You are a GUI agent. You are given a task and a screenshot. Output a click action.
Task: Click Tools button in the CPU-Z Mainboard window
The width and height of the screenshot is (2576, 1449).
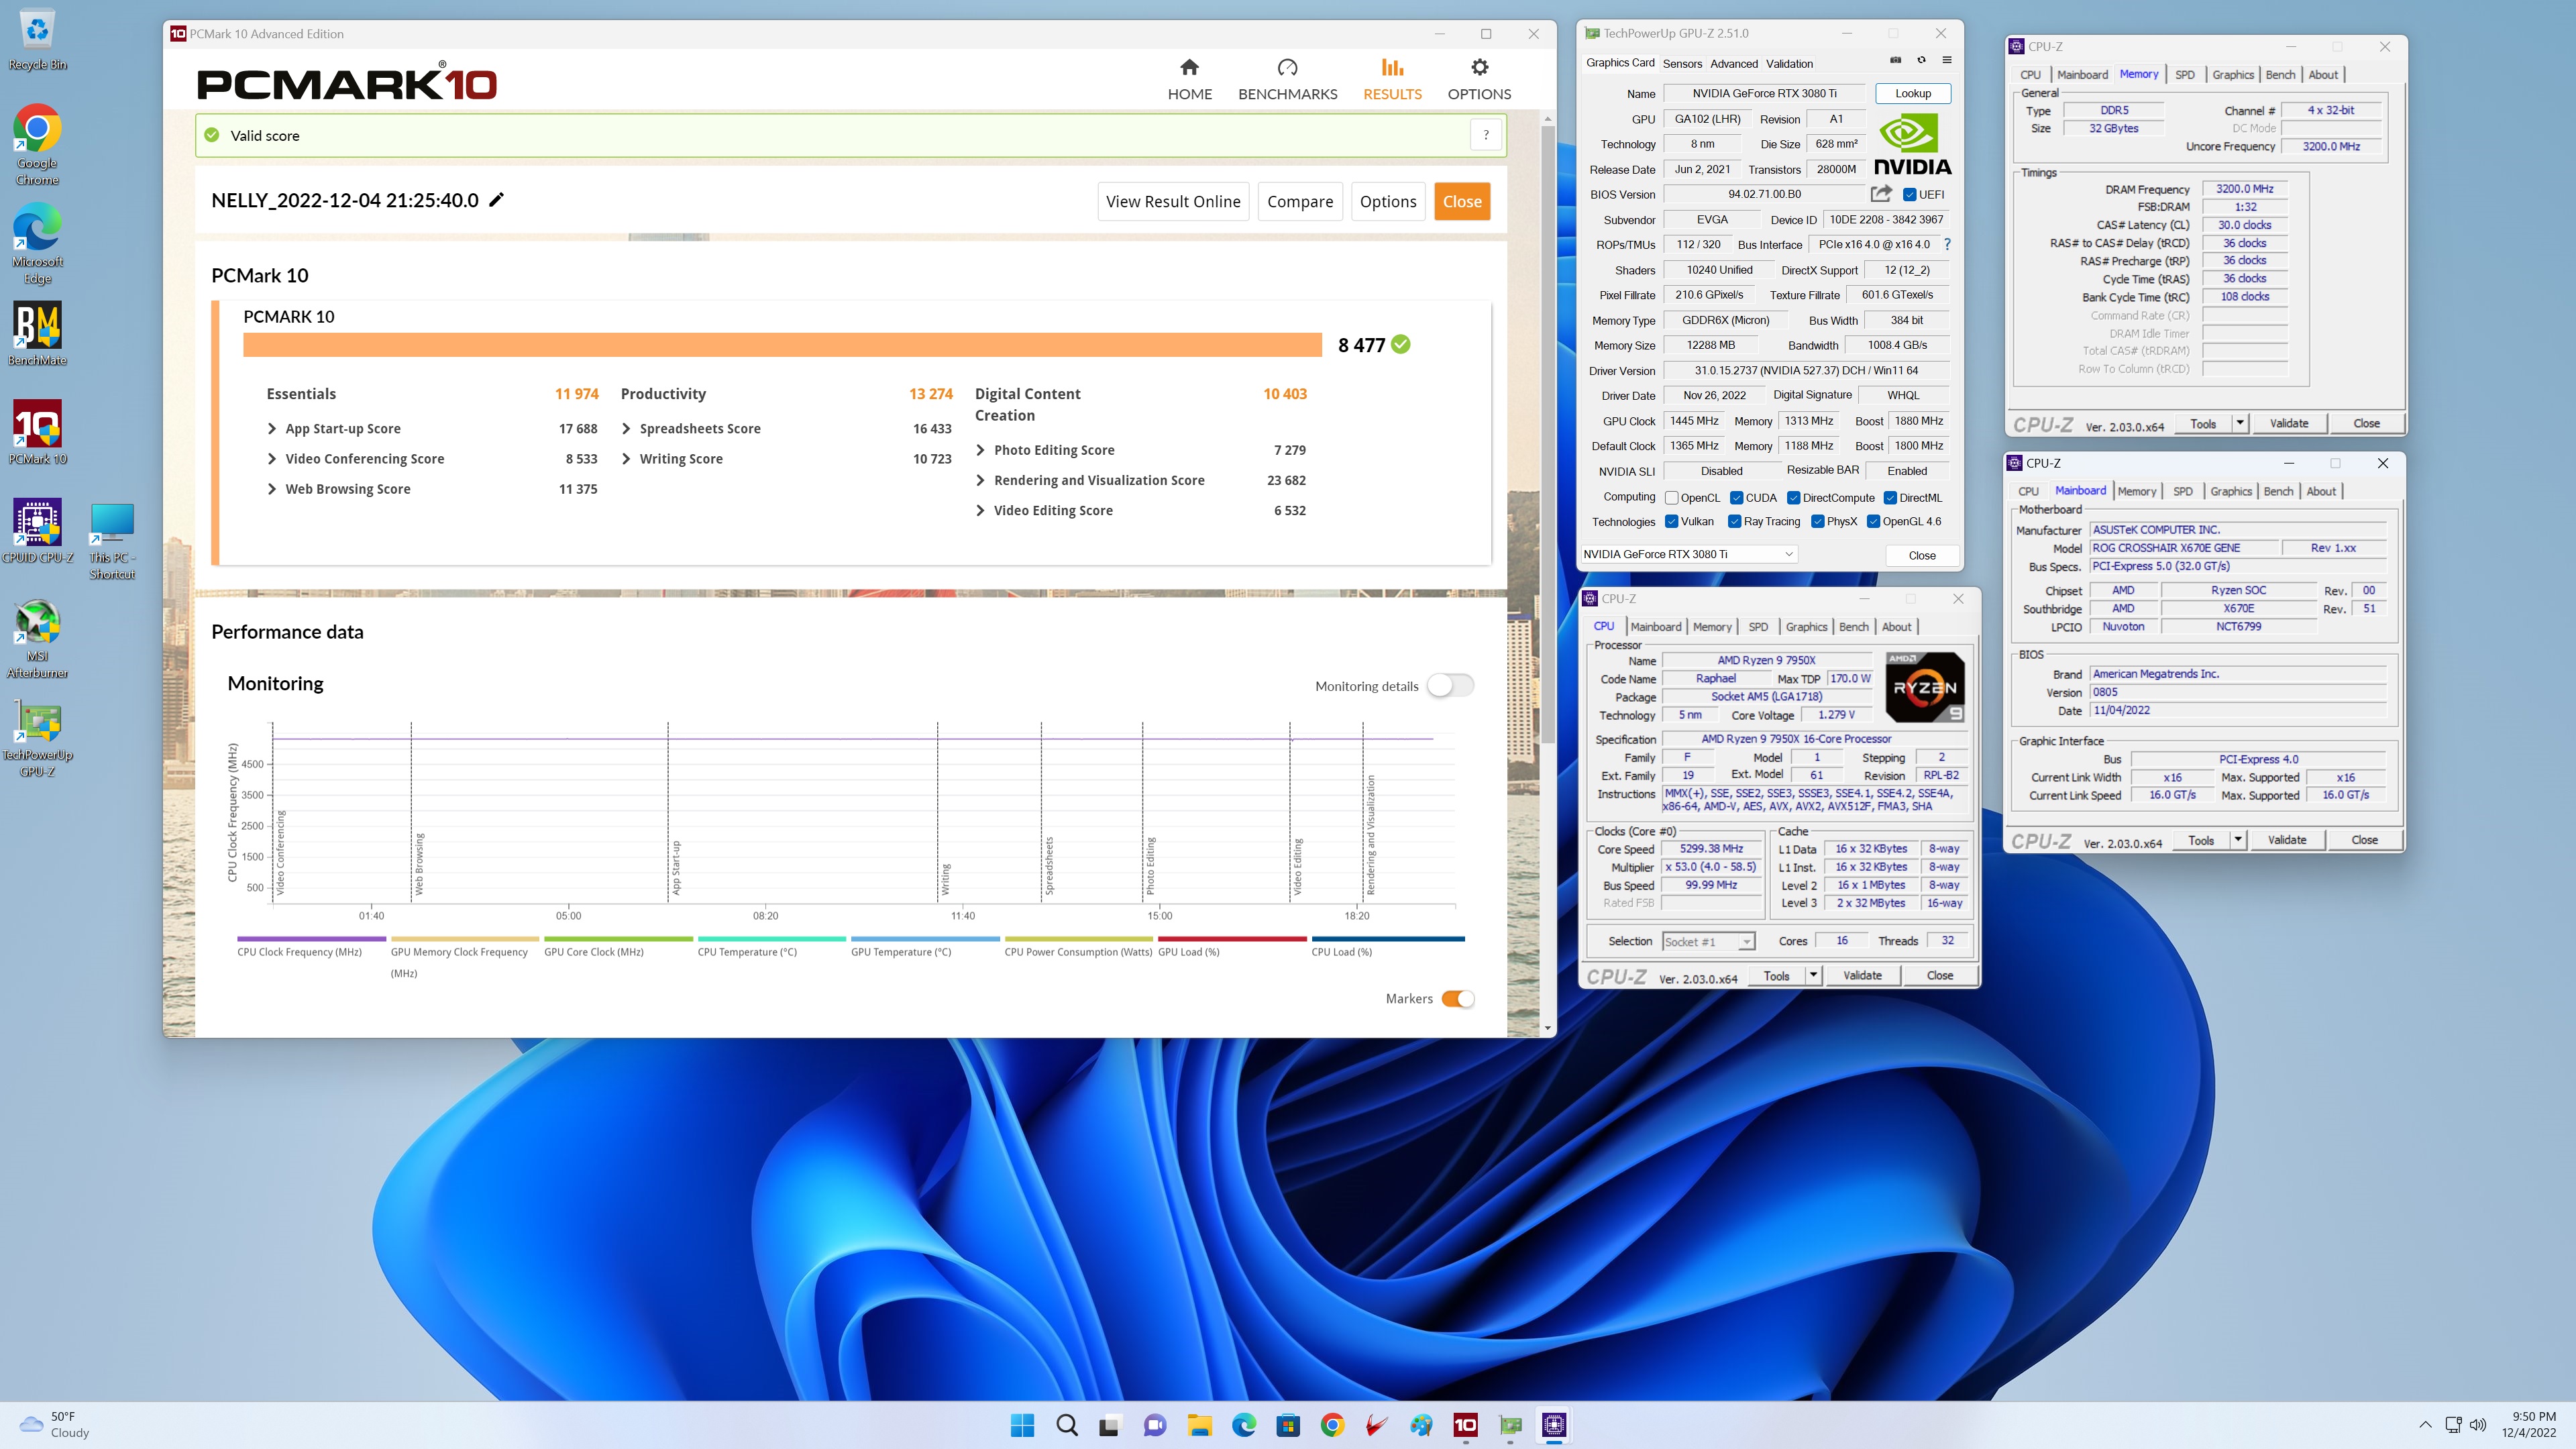pyautogui.click(x=2201, y=840)
